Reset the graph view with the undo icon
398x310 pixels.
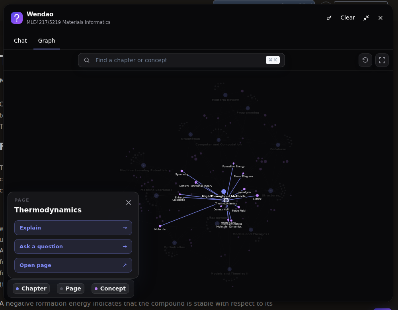(x=365, y=60)
